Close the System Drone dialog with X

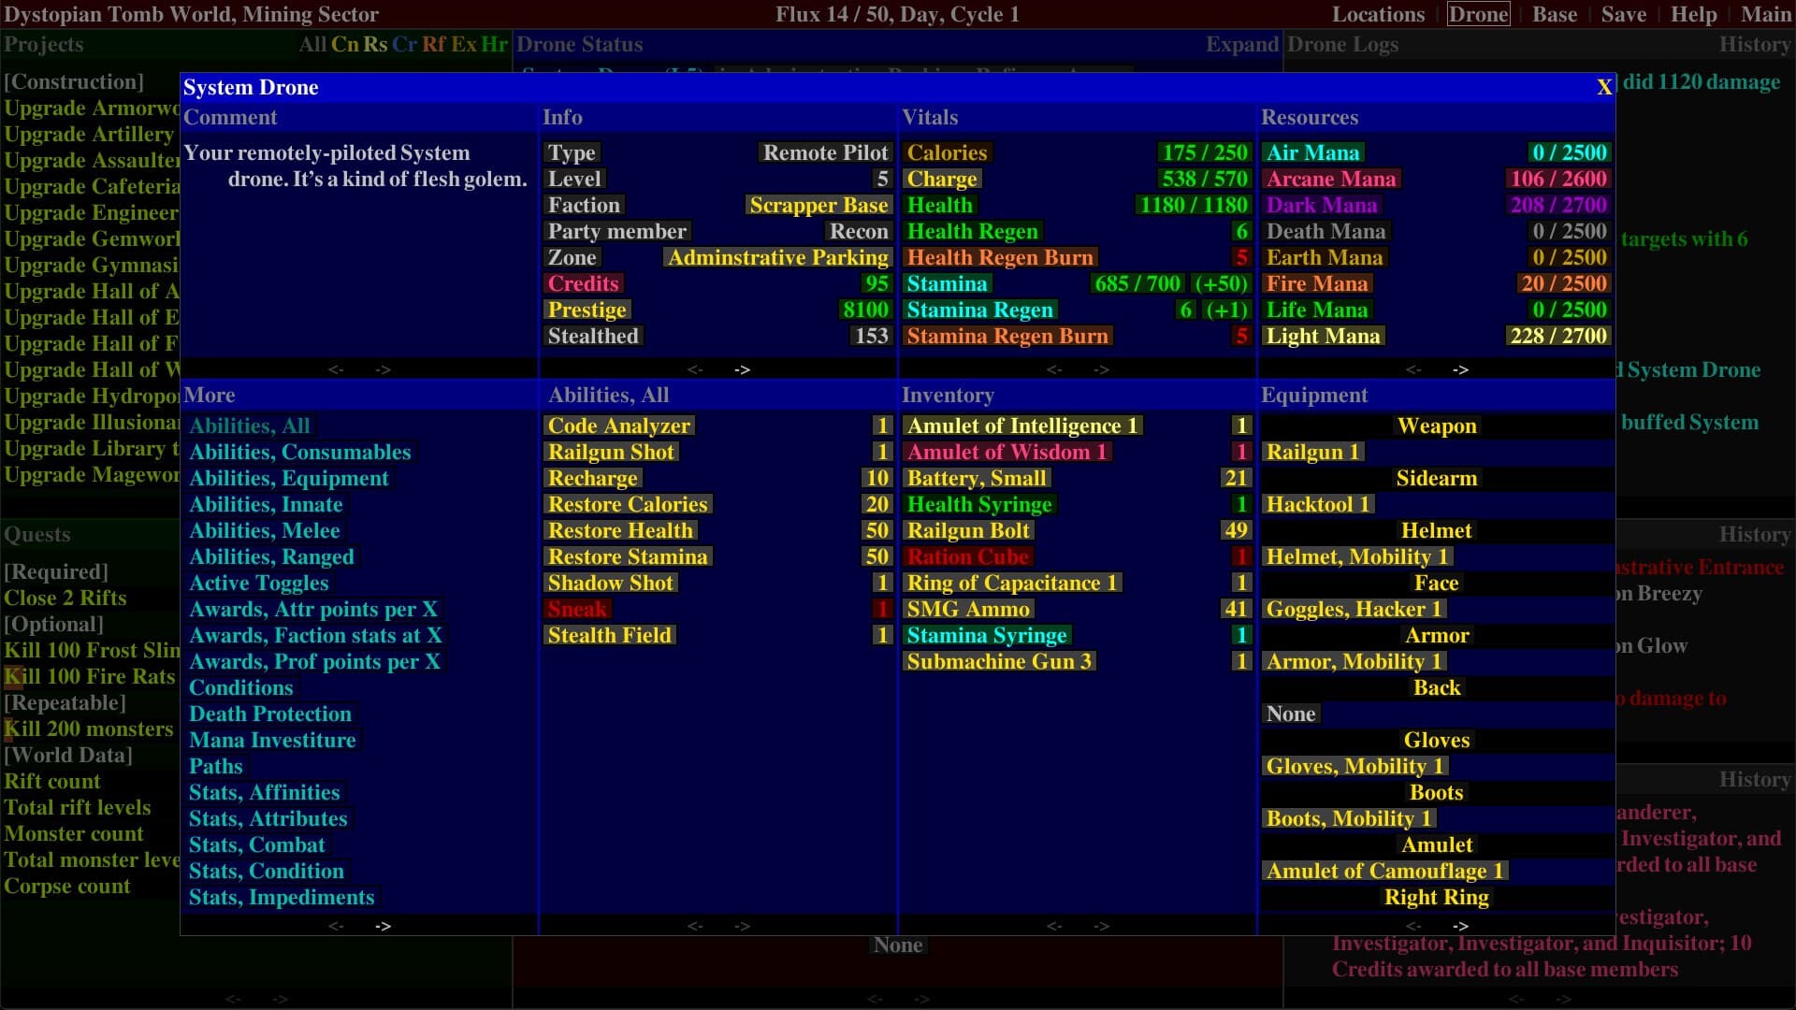pyautogui.click(x=1603, y=88)
